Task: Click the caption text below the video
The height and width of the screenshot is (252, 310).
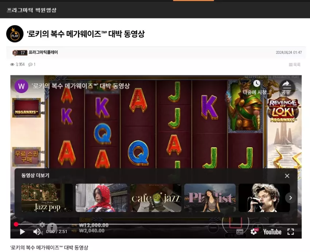Action: tap(49, 248)
